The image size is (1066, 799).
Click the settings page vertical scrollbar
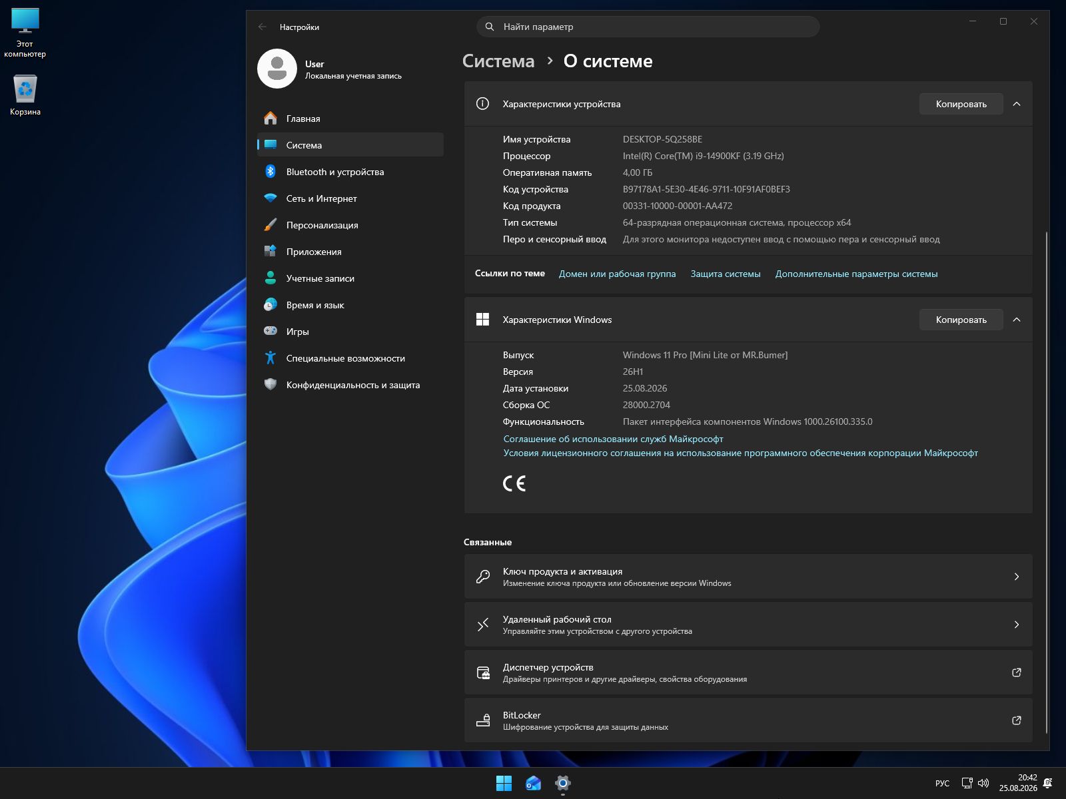coord(1047,482)
